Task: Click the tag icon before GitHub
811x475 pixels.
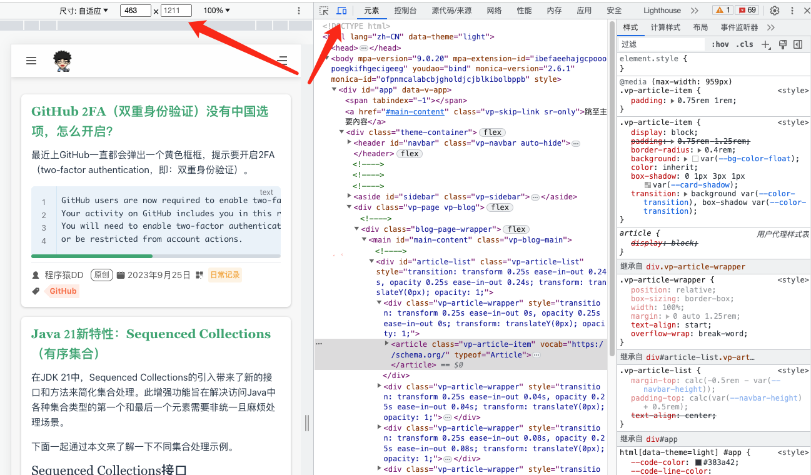Action: [36, 291]
